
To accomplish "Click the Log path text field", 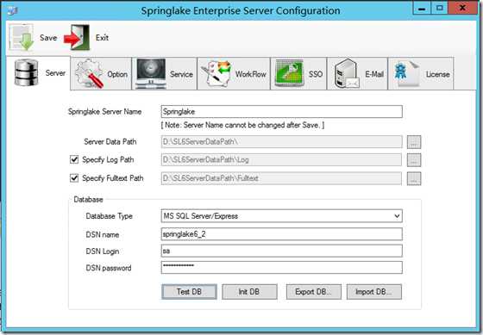I will [x=281, y=159].
